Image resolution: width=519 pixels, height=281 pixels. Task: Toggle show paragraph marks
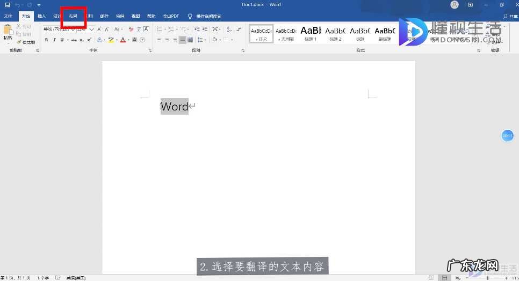239,29
